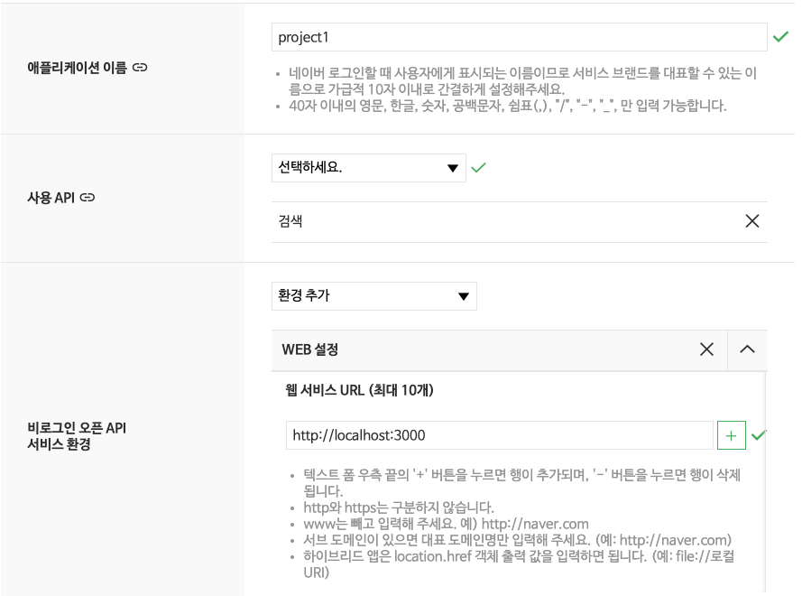Open the 환경 추가 dropdown

tap(373, 296)
